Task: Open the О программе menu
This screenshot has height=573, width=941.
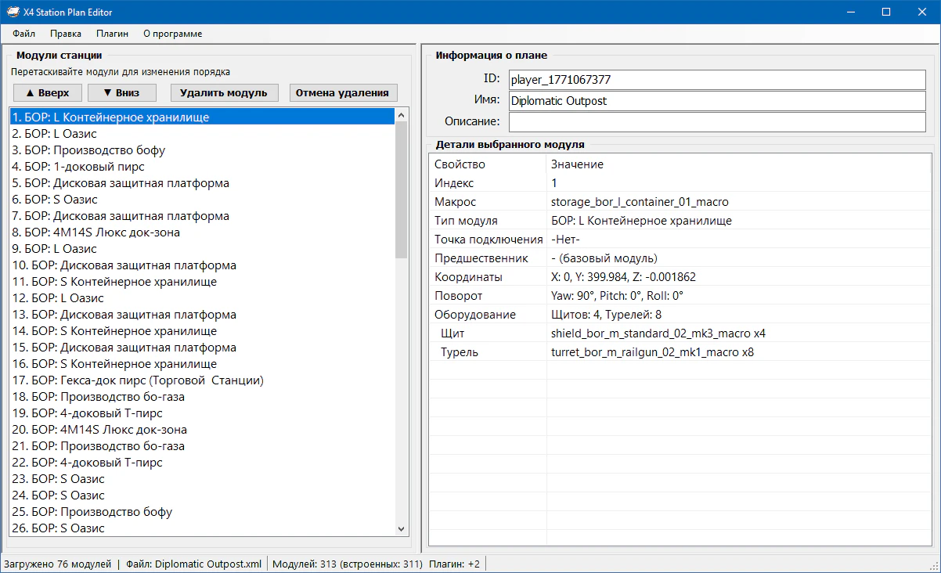Action: coord(172,34)
